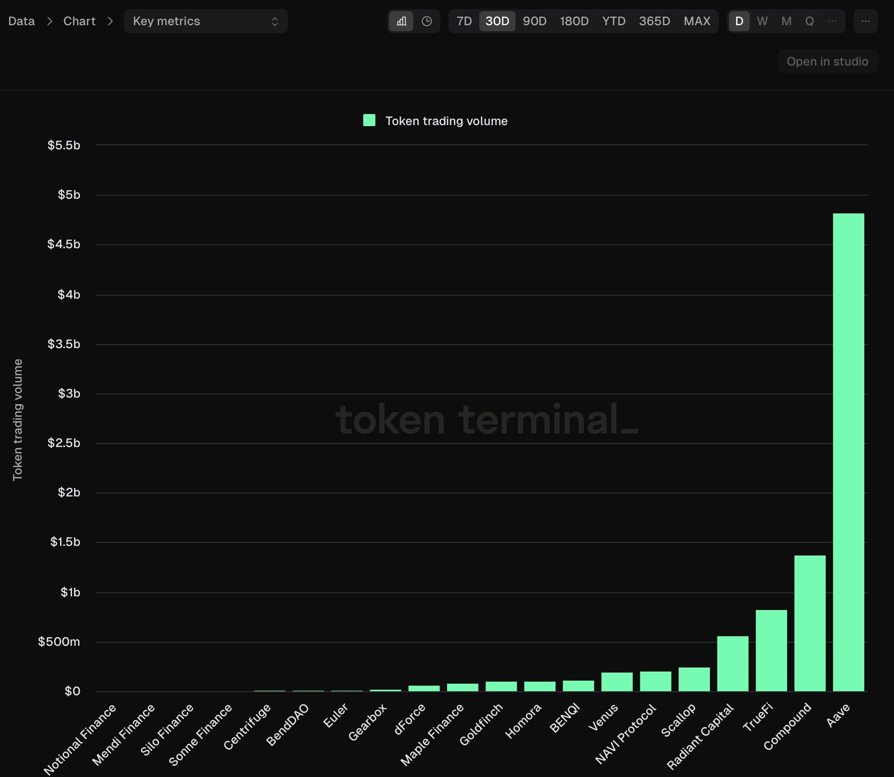Toggle the Token trading volume legend
Viewport: 894px width, 777px height.
point(436,121)
